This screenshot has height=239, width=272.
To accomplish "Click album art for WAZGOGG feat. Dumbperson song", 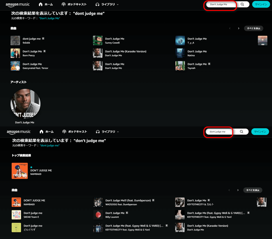I will point(98,202).
